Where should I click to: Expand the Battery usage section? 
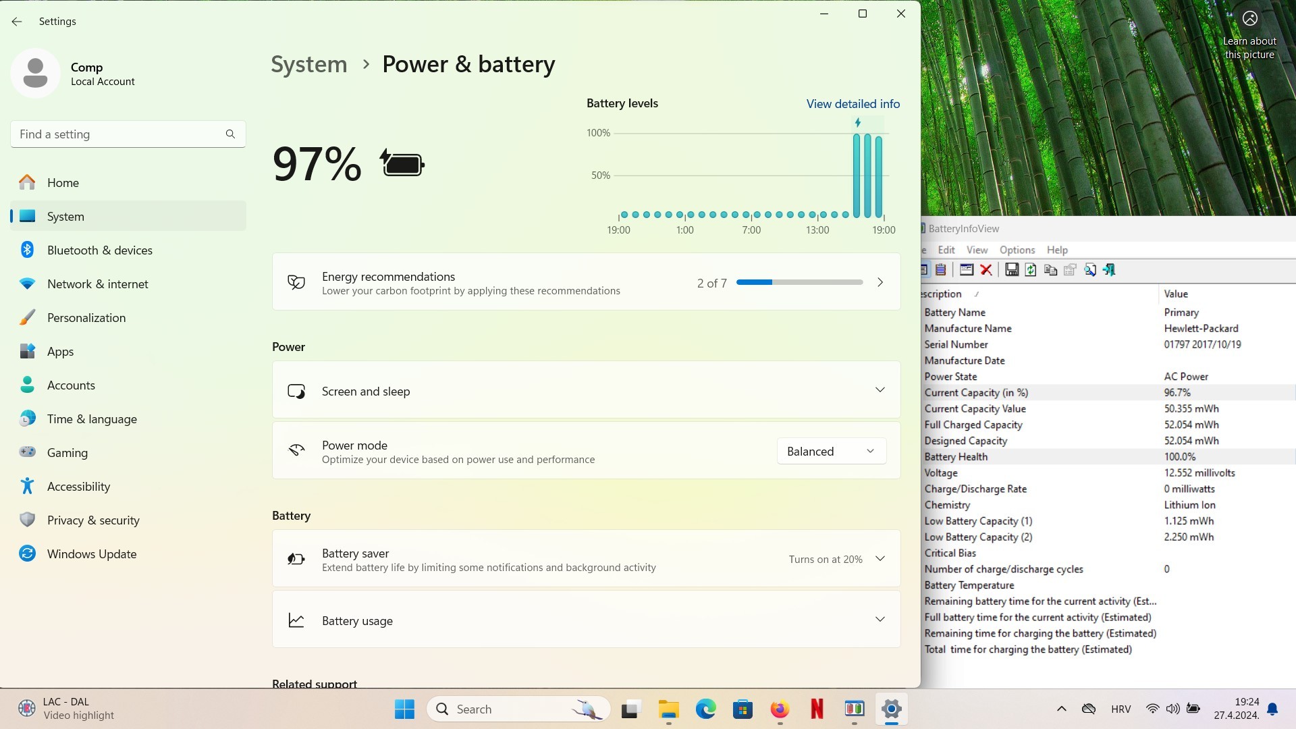pos(586,620)
